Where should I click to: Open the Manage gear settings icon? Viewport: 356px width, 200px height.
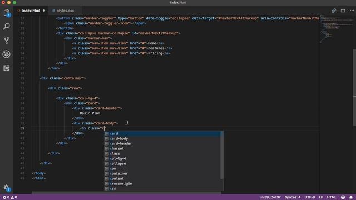(x=7, y=188)
